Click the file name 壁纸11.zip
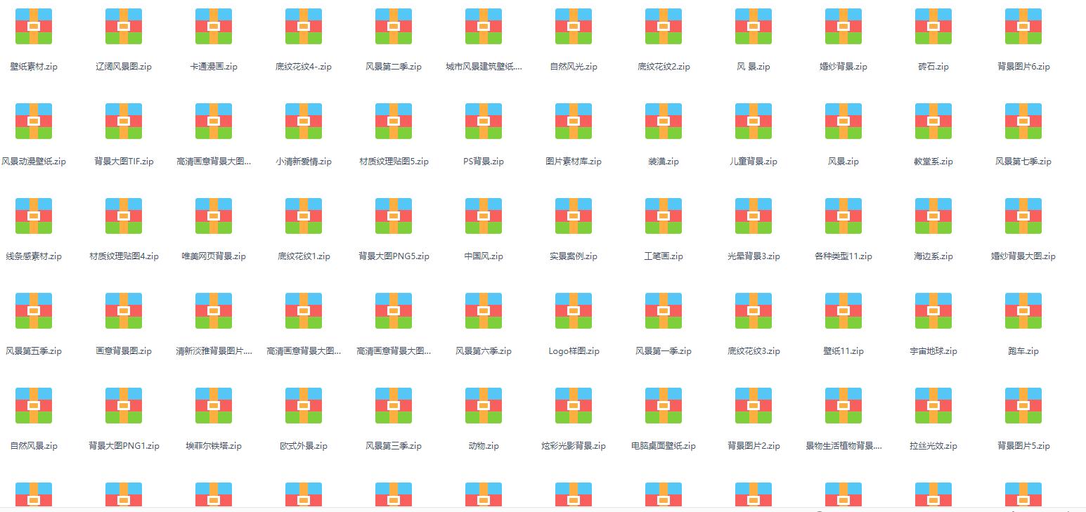 coord(843,351)
